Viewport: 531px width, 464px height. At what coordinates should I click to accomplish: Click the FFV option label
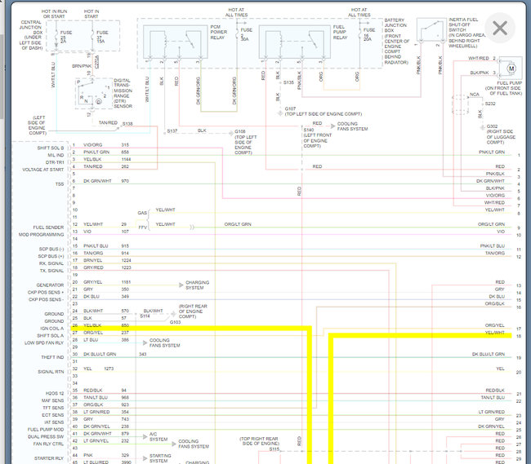pos(143,228)
